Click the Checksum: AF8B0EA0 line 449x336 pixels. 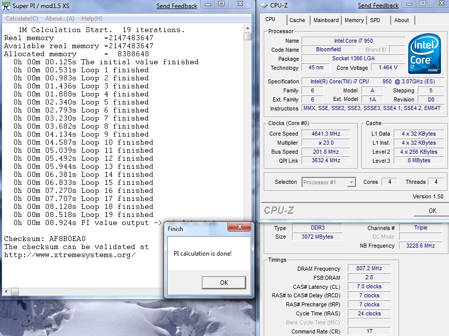45,239
